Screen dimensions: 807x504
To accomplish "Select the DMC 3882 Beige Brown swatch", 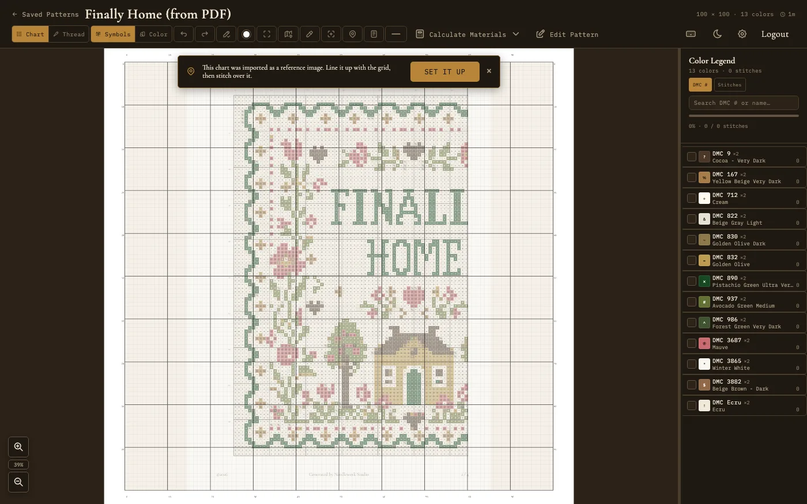I will pos(704,385).
